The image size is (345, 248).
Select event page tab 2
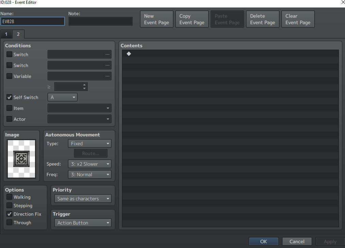pos(18,34)
